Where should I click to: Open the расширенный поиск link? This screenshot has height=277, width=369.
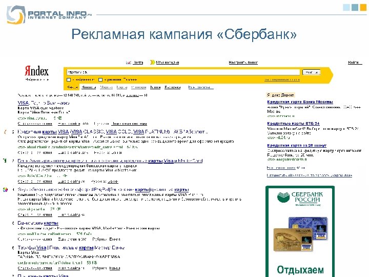tap(282, 80)
